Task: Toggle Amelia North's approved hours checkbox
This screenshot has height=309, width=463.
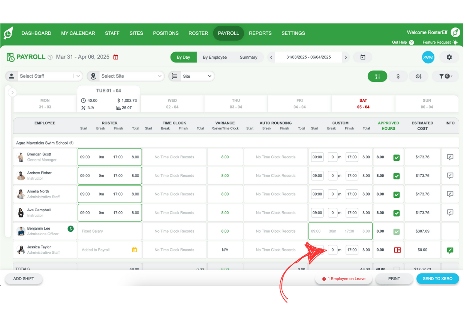Action: click(396, 195)
